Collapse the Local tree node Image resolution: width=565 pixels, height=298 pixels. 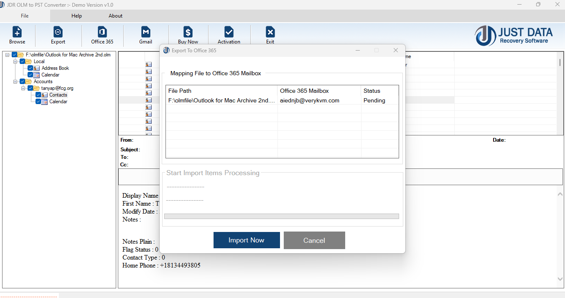pos(15,61)
